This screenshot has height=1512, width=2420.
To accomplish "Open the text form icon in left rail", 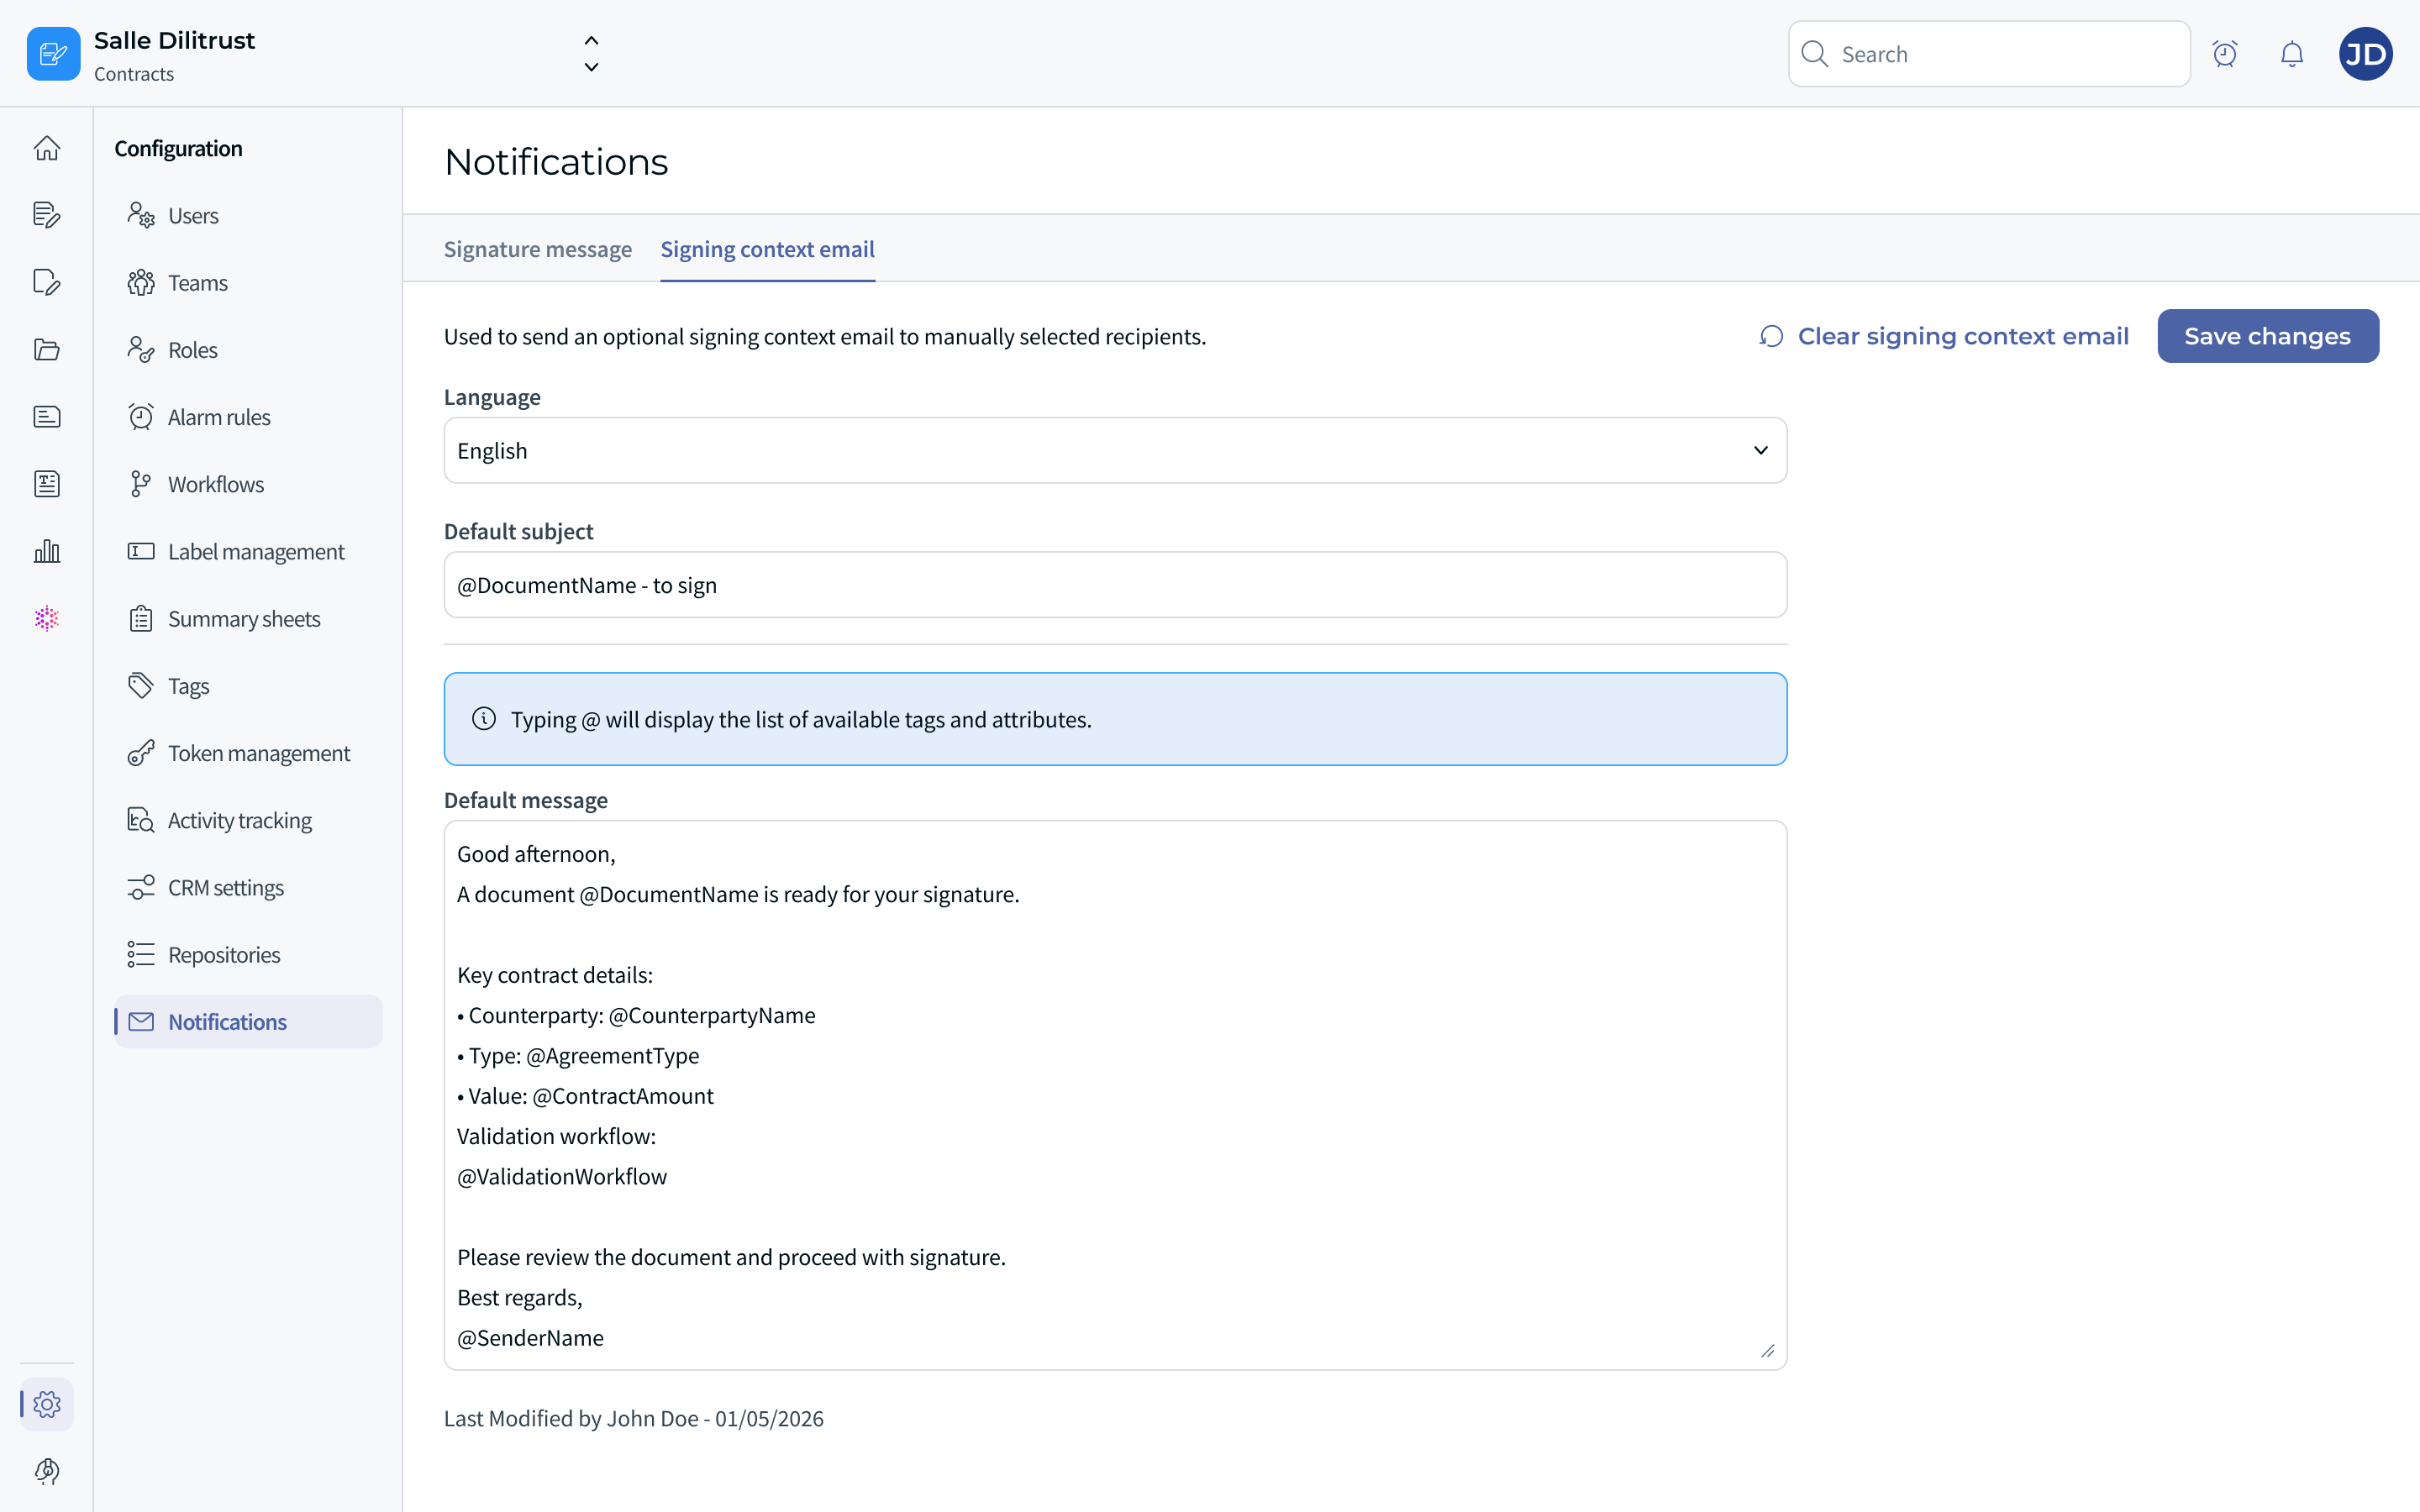I will click(x=47, y=484).
